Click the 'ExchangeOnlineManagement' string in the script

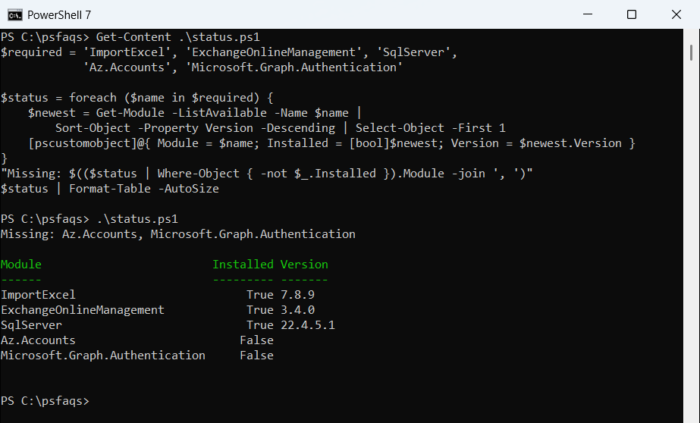pyautogui.click(x=274, y=52)
